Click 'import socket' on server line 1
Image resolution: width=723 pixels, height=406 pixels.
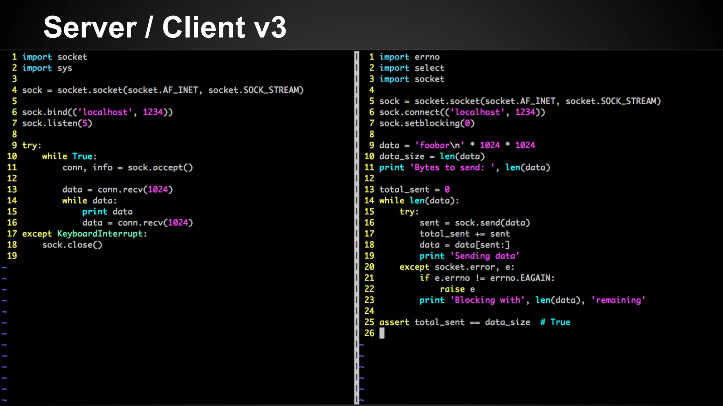tap(55, 57)
